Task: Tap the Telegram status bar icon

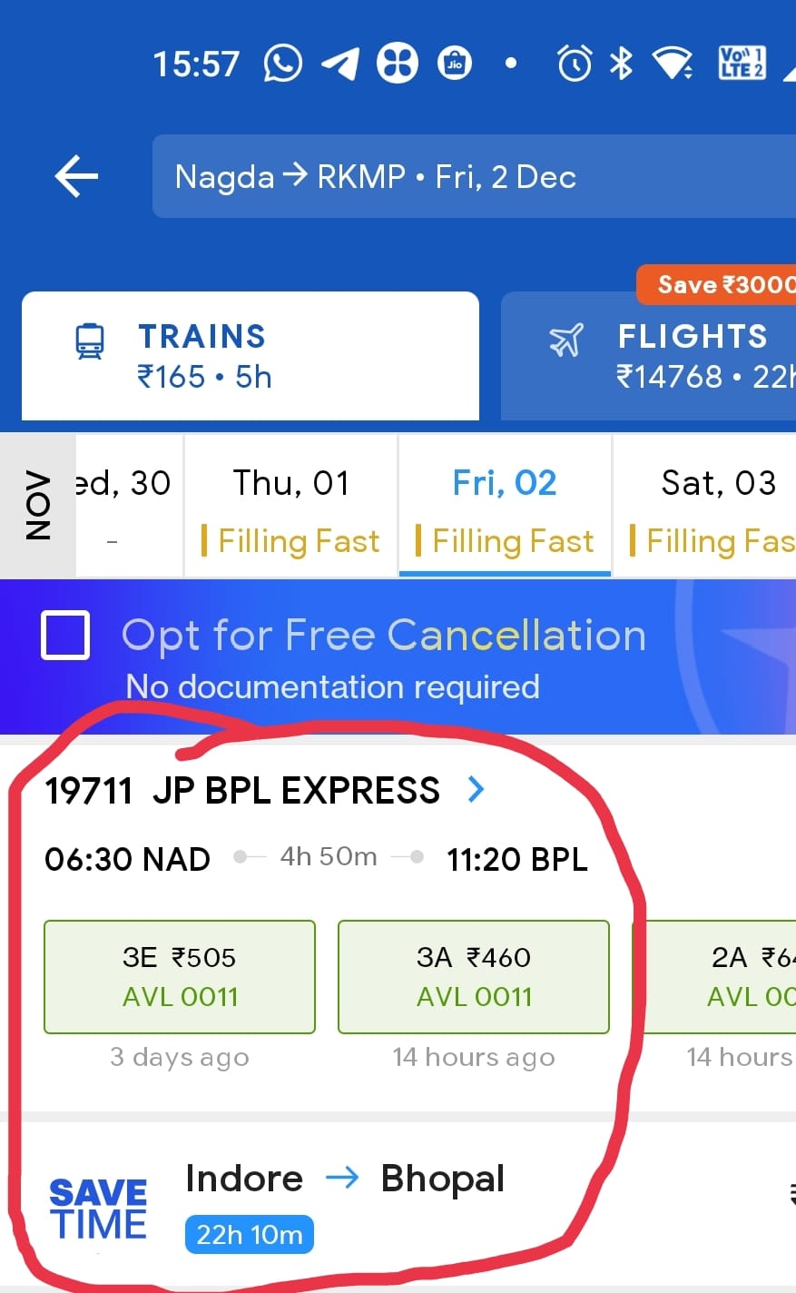Action: coord(340,64)
